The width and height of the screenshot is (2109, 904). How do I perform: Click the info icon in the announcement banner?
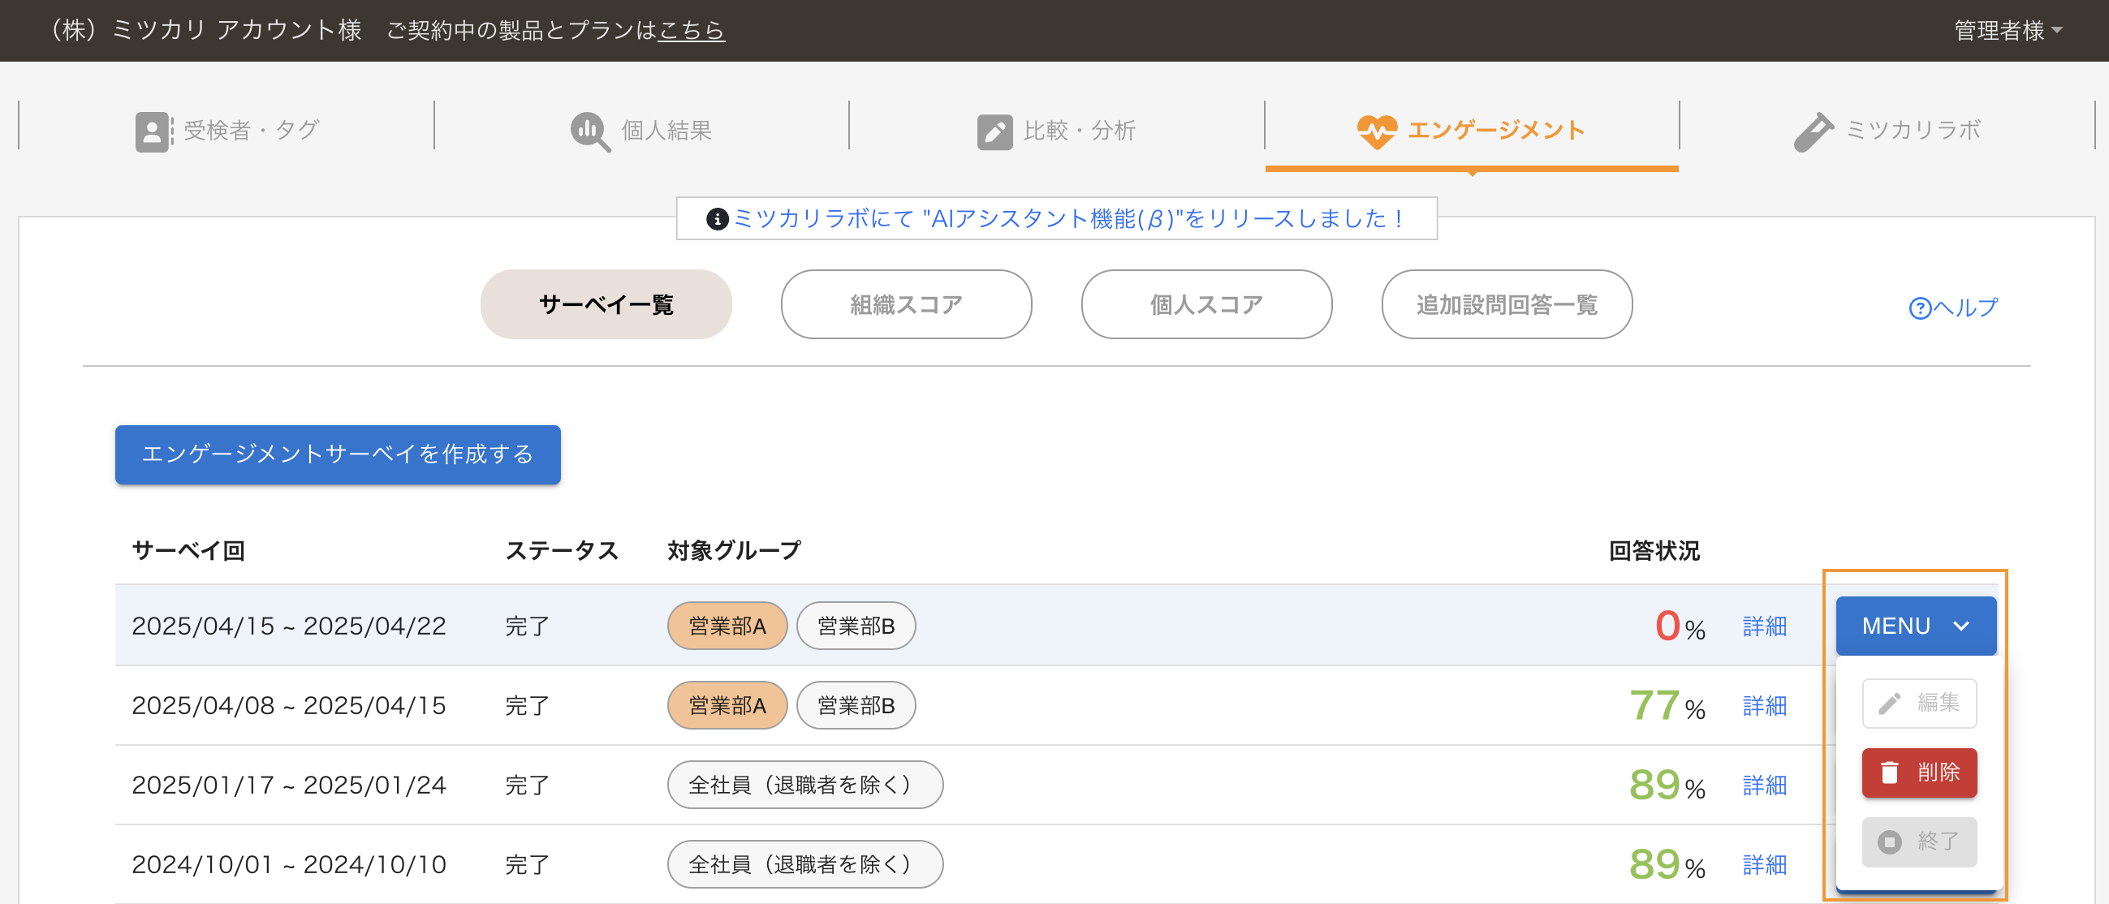click(x=716, y=219)
